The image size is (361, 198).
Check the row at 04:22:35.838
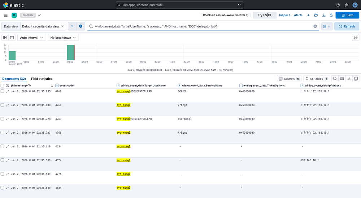[x=2, y=105]
